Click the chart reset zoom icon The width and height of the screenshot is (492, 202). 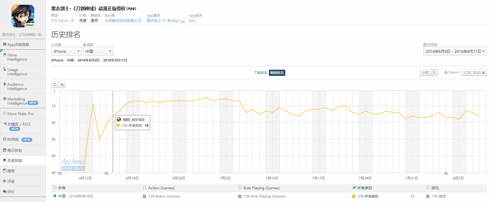(55, 85)
